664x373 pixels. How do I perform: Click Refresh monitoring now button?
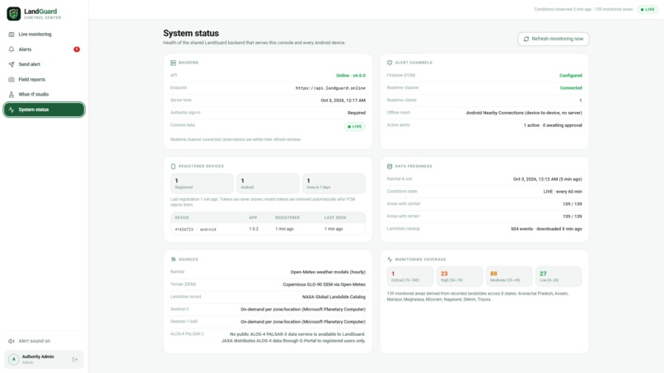point(553,39)
